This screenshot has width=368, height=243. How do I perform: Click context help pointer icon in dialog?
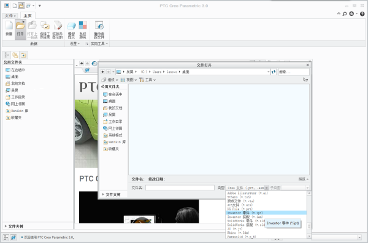tap(305, 80)
